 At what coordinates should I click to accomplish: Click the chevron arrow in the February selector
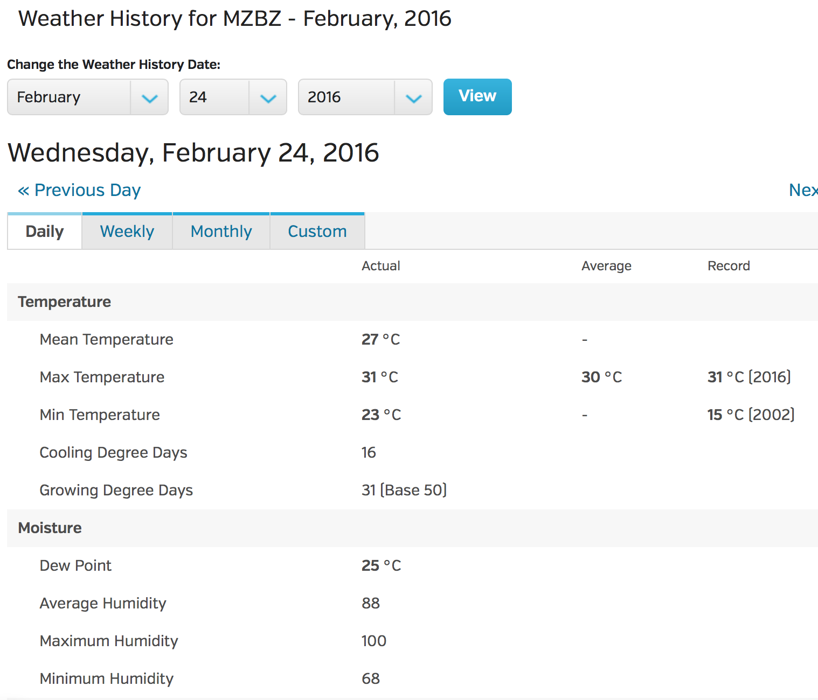pos(149,98)
